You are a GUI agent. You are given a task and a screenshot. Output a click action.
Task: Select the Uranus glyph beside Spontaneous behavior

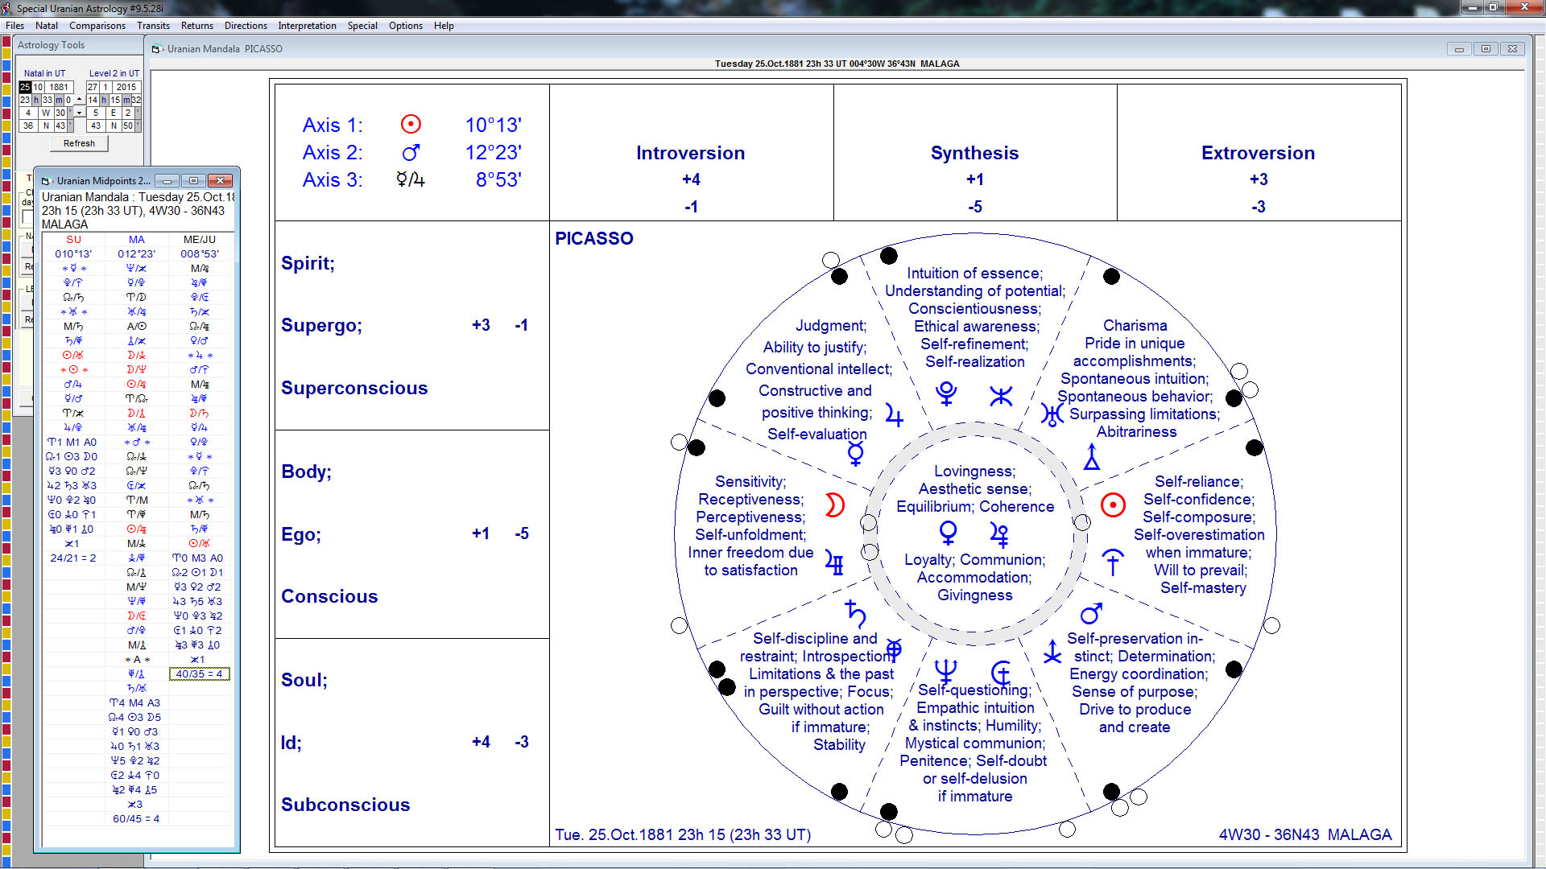tap(1052, 414)
